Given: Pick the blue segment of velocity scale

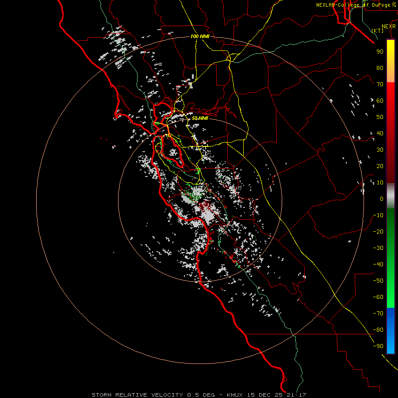Looking at the screenshot, I should pyautogui.click(x=390, y=330).
